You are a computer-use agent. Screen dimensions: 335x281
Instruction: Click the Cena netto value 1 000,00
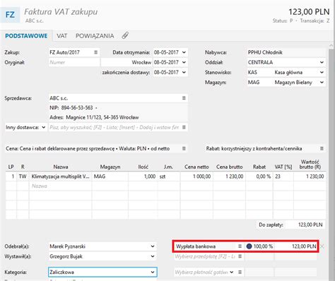[196, 177]
